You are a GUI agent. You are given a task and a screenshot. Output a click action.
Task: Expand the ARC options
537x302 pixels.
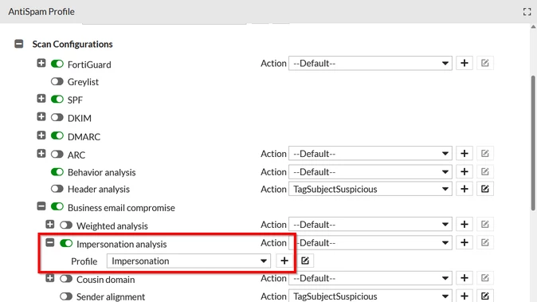(x=41, y=154)
